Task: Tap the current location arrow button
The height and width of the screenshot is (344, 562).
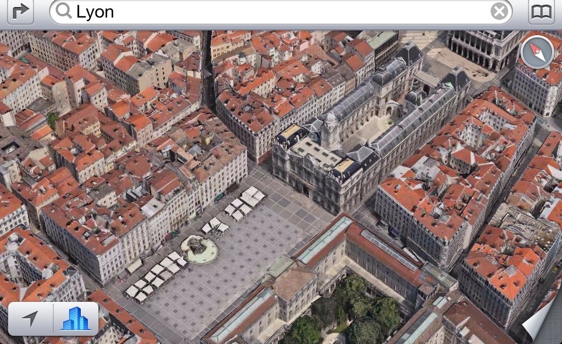Action: [x=30, y=319]
